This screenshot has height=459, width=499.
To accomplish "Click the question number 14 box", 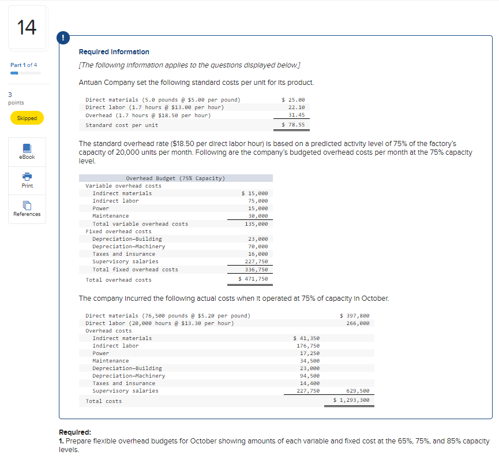I will pos(27,27).
